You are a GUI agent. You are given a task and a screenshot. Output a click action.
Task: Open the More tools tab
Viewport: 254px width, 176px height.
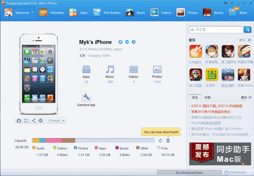coord(238,12)
